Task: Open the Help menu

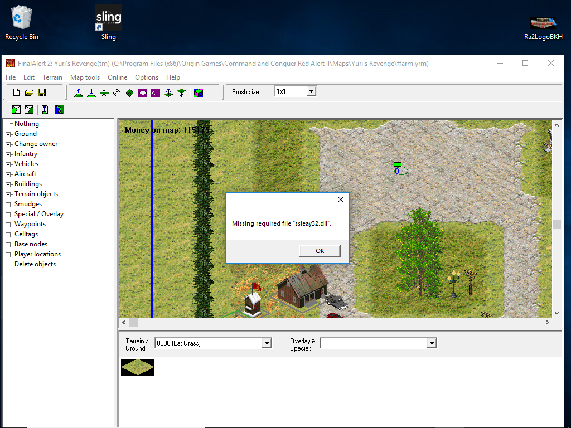Action: click(173, 77)
